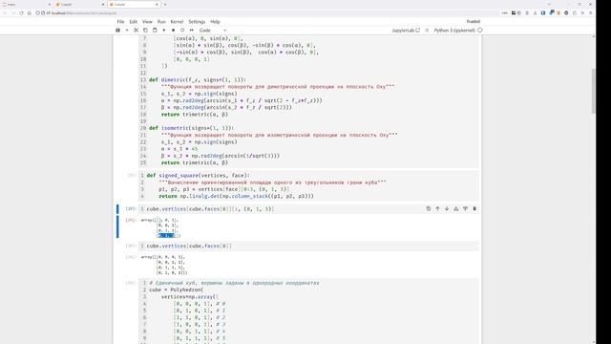
Task: Restart the kernel with circular arrow icon
Action: coord(182,30)
